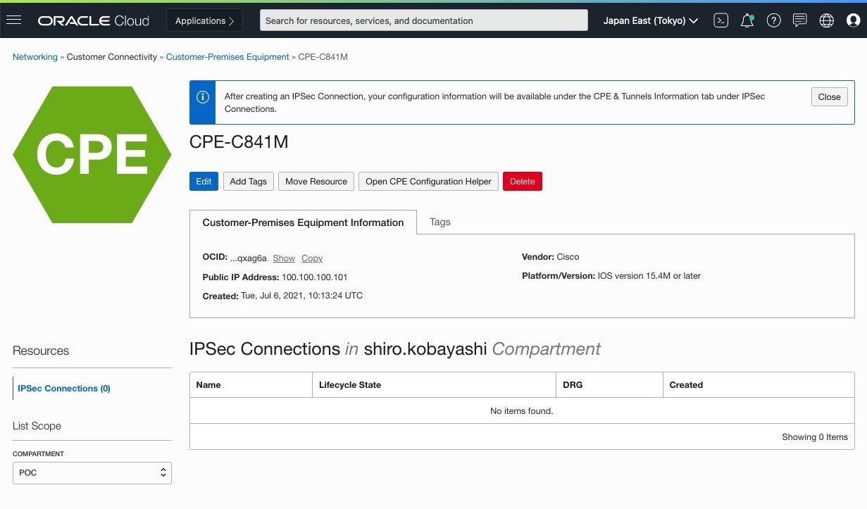
Task: Open the Japan East (Tokyo) region selector
Action: pyautogui.click(x=651, y=20)
